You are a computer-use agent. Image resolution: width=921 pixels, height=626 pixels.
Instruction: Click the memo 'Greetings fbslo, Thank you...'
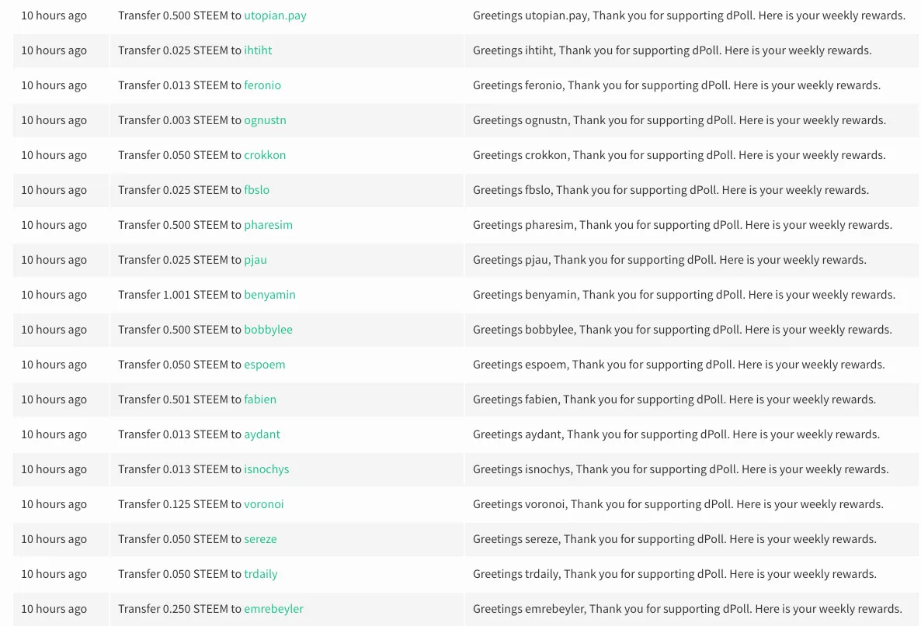pyautogui.click(x=671, y=190)
